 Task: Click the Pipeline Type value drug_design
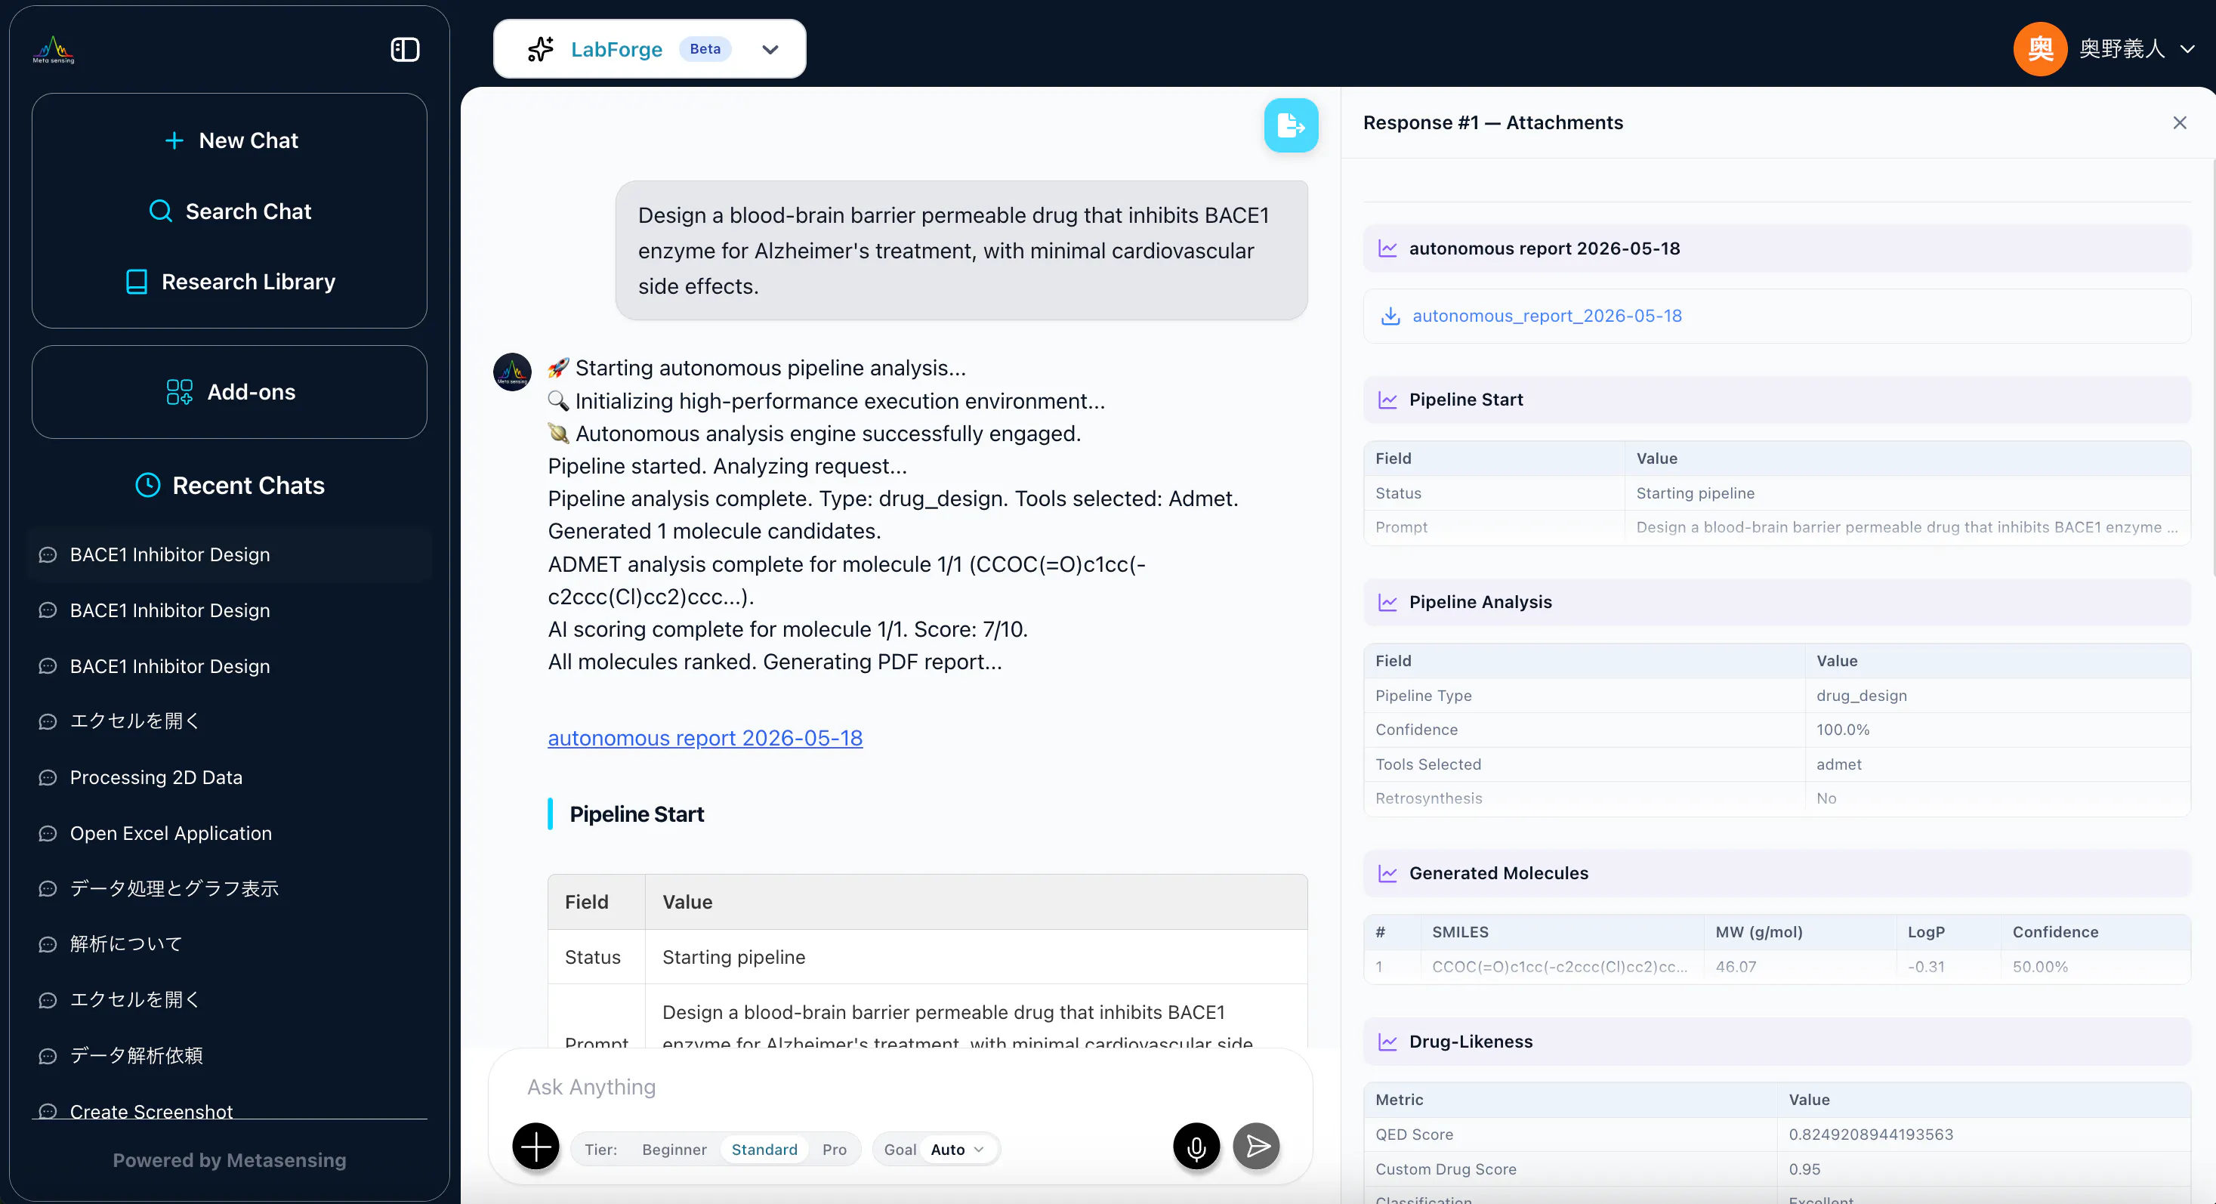(x=1861, y=696)
